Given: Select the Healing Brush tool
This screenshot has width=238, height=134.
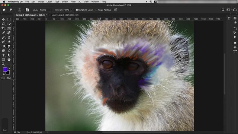Looking at the screenshot, I should (x=9, y=33).
